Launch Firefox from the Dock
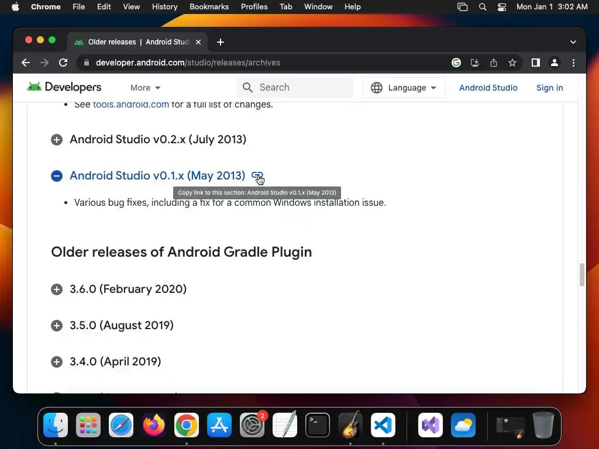 154,425
